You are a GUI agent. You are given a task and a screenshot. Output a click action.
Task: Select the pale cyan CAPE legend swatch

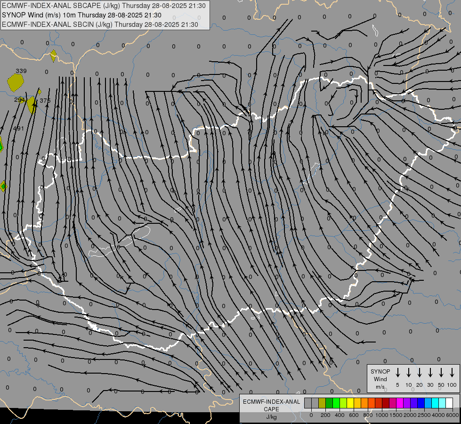pos(442,403)
